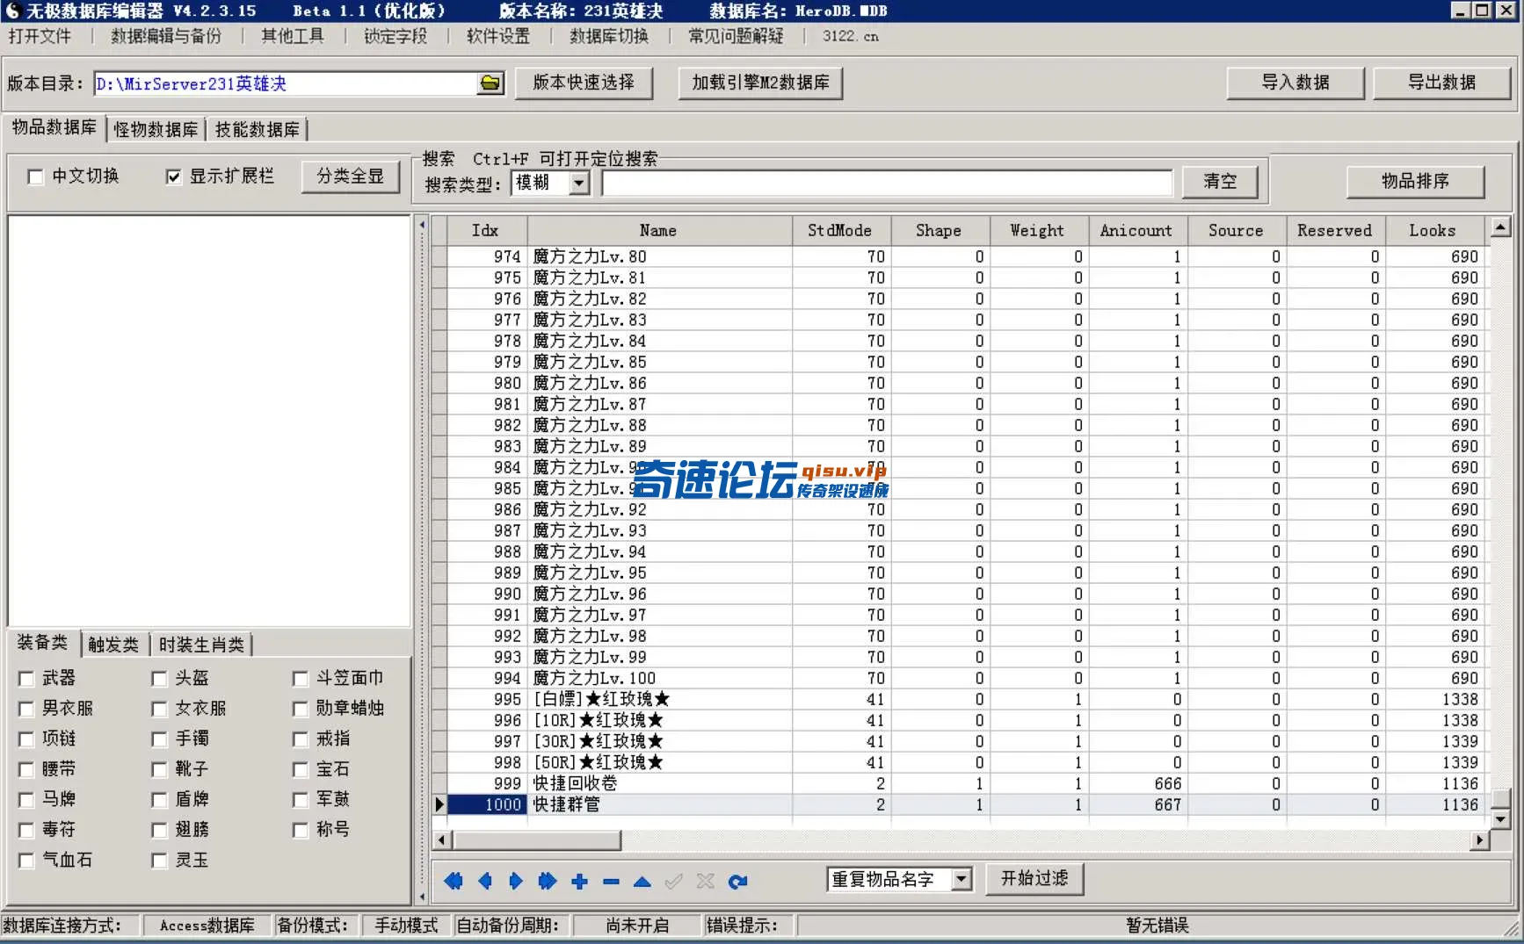The width and height of the screenshot is (1524, 944).
Task: Select row [白嫖]★红玫瑰★
Action: pyautogui.click(x=958, y=699)
